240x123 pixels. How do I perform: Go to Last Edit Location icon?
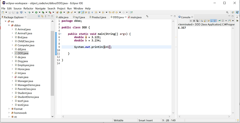click(x=110, y=12)
